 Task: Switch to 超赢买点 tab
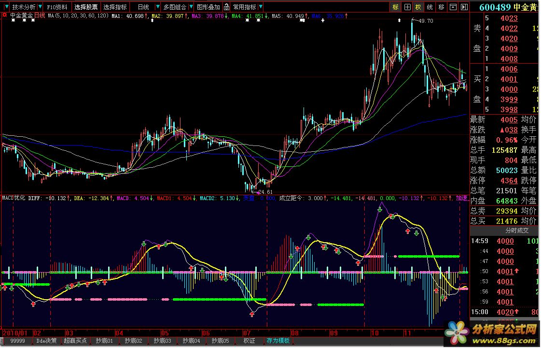tap(75, 341)
